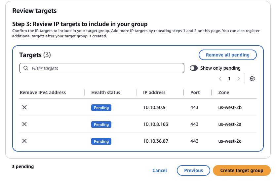Select page number 1 in pagination
276x181 pixels.
click(x=229, y=79)
